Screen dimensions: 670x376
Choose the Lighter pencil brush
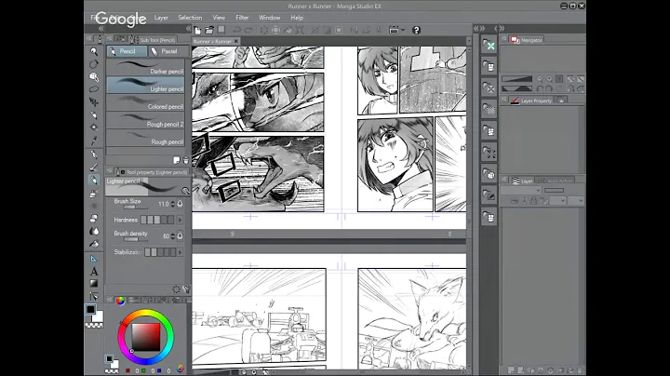click(145, 85)
